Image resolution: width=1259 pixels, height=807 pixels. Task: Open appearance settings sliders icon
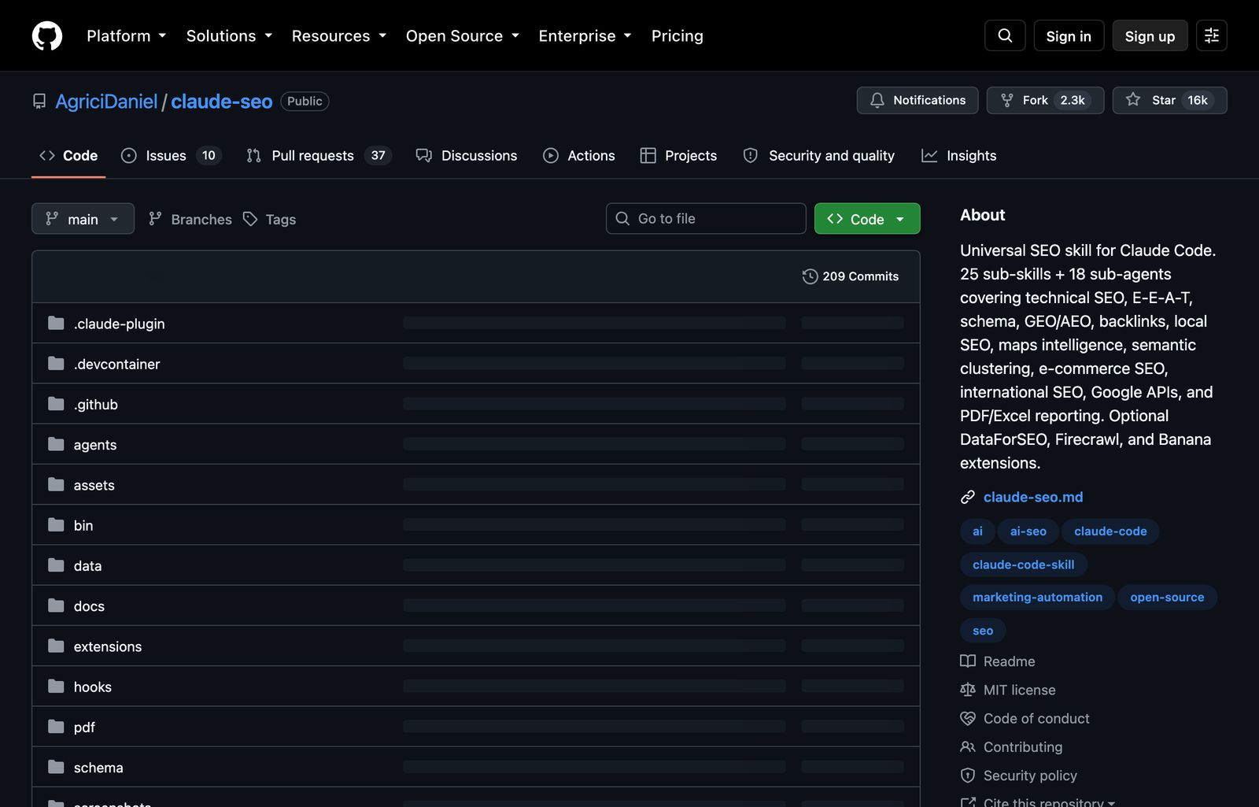tap(1212, 35)
